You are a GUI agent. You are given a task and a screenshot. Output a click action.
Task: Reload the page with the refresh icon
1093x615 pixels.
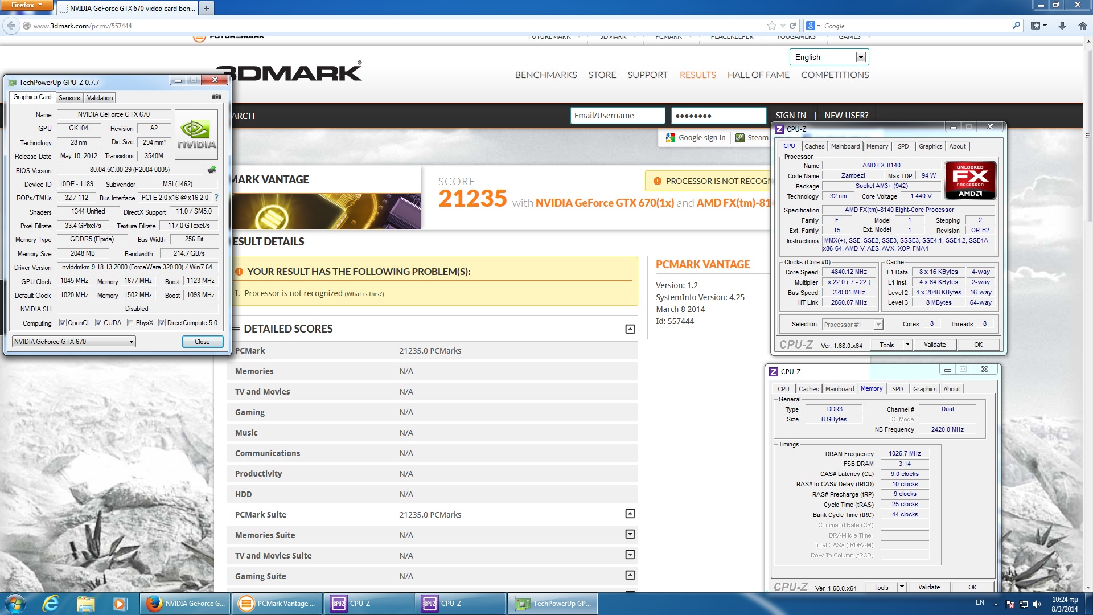[792, 26]
